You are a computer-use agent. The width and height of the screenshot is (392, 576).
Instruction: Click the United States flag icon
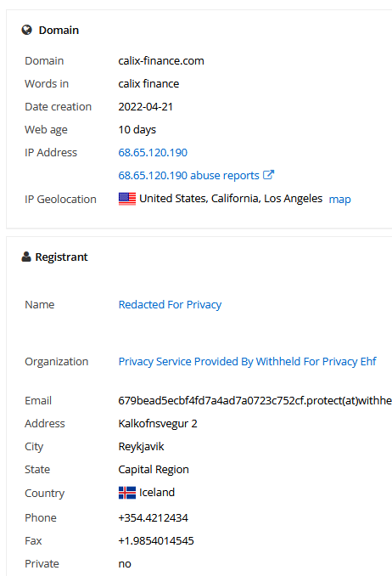pyautogui.click(x=127, y=199)
